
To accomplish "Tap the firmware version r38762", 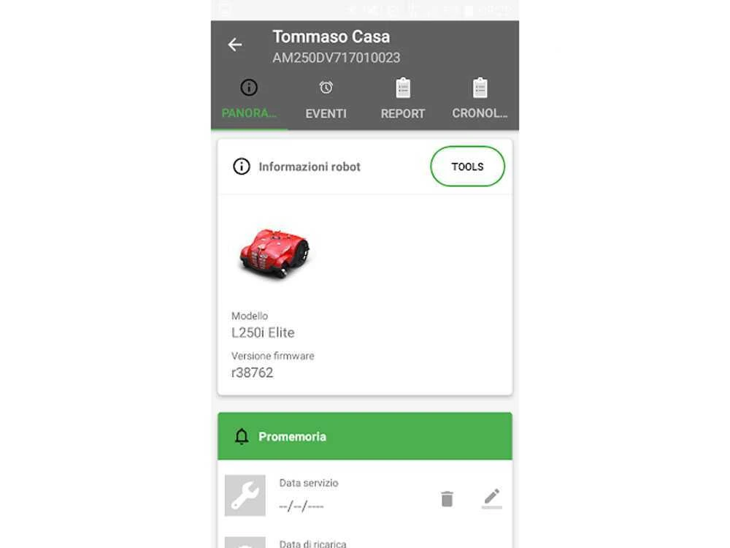I will [253, 373].
